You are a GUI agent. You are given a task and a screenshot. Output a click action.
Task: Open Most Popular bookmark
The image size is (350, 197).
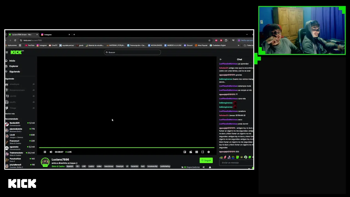tap(201, 45)
